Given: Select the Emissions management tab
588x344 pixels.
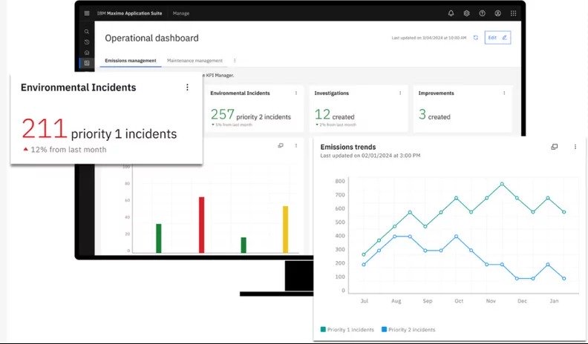Looking at the screenshot, I should coord(131,61).
